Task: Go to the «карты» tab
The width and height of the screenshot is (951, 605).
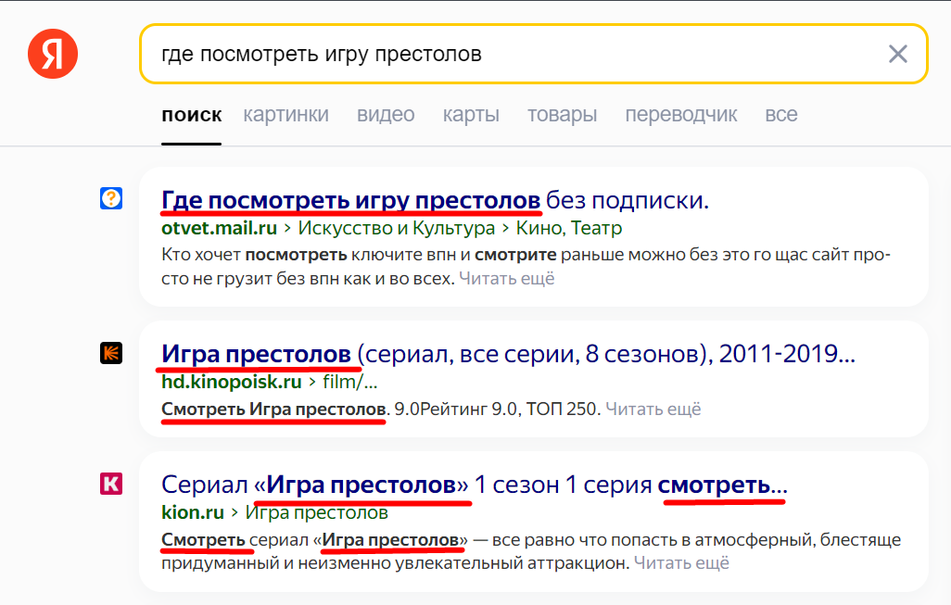Action: click(x=471, y=115)
